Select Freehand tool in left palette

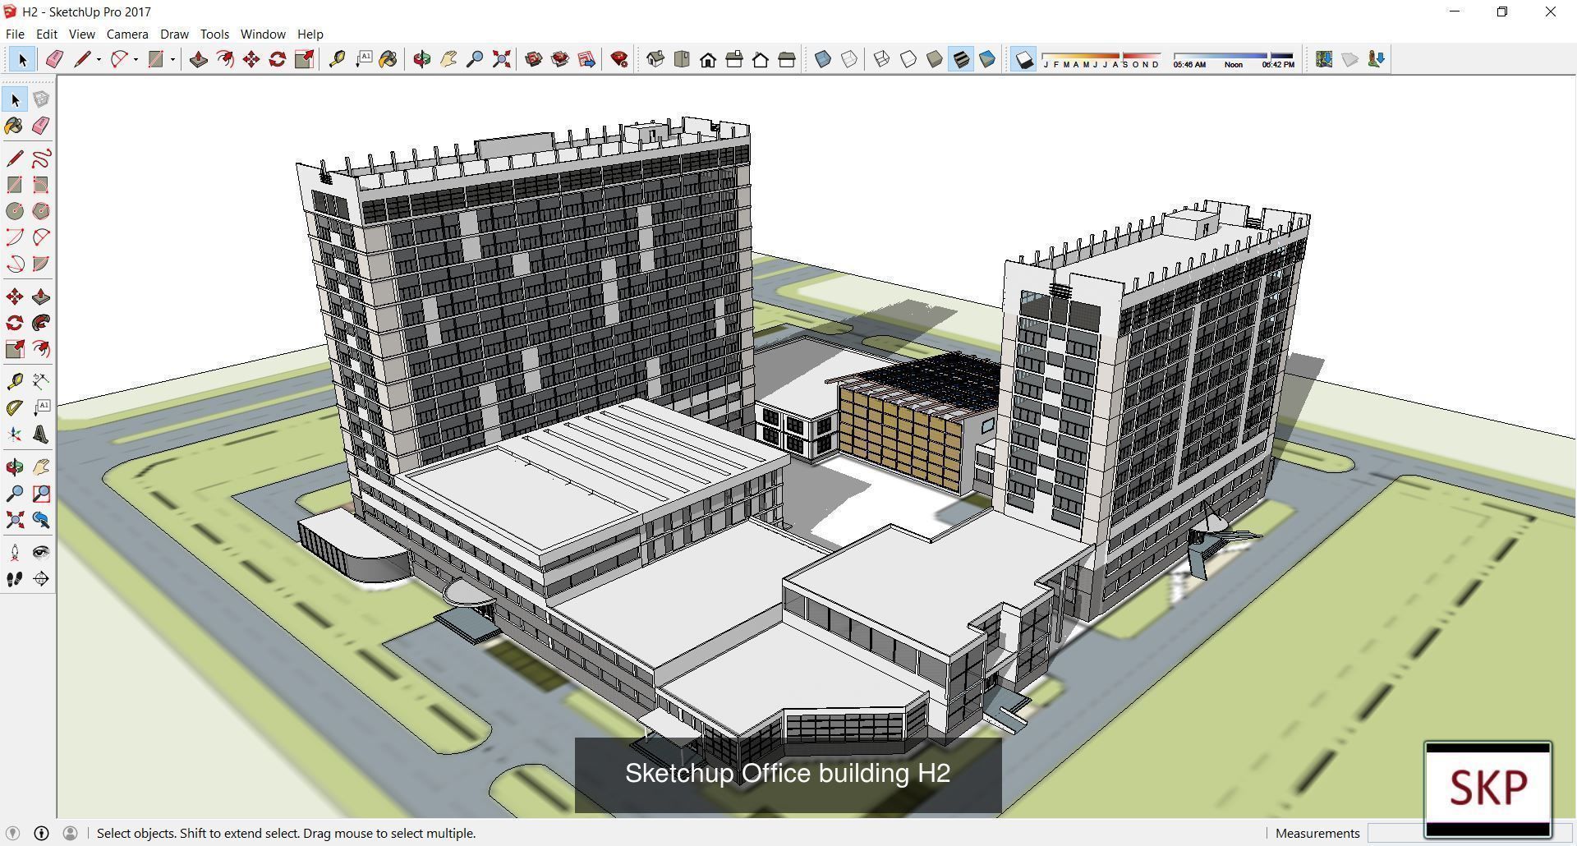point(41,159)
